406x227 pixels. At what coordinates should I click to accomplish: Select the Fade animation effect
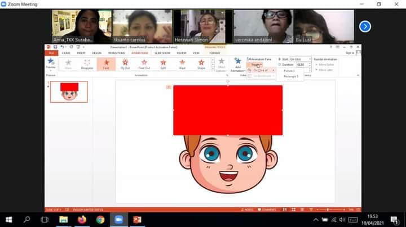tap(106, 64)
